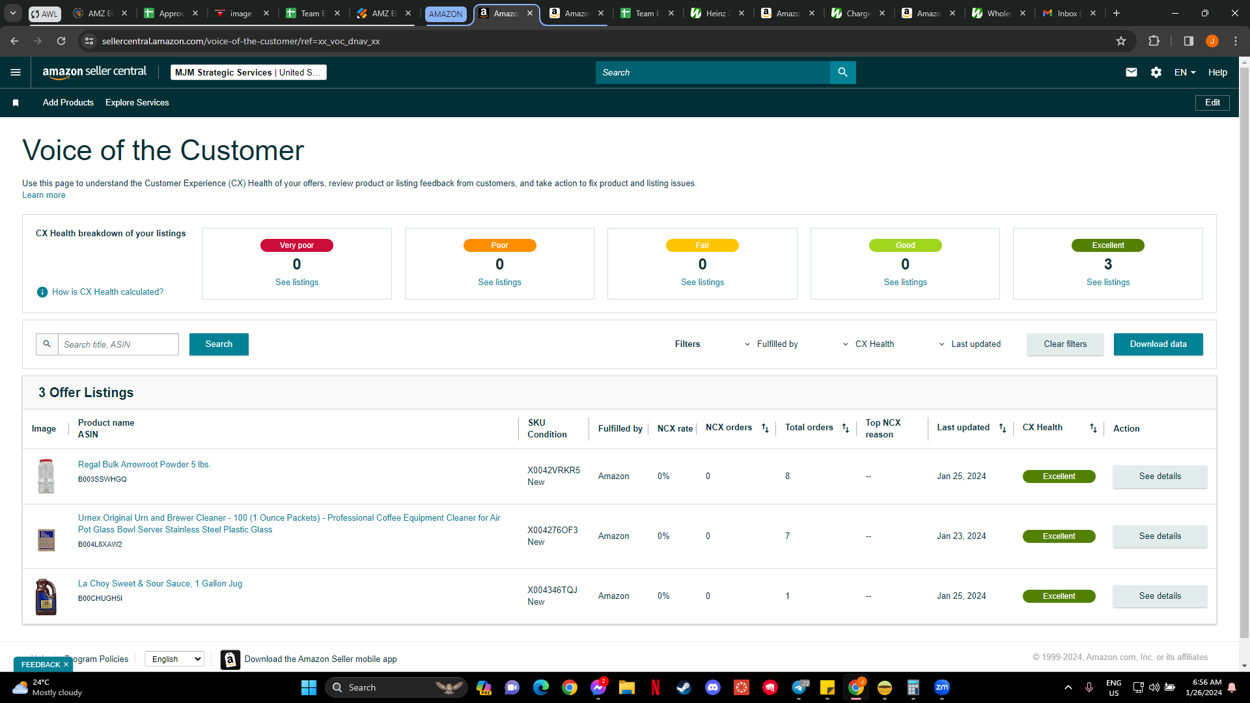
Task: Click the Edit button in navigation bar
Action: coord(1212,103)
